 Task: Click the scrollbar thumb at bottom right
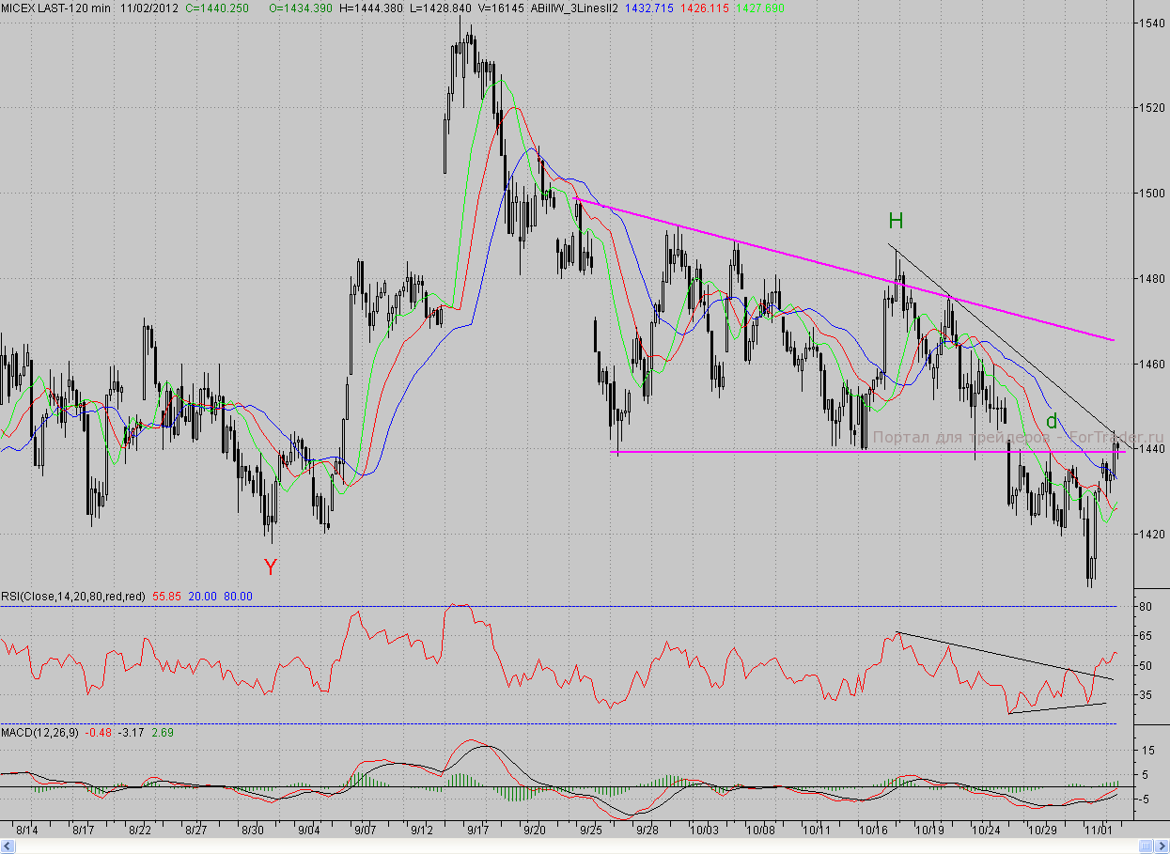coord(1144,846)
